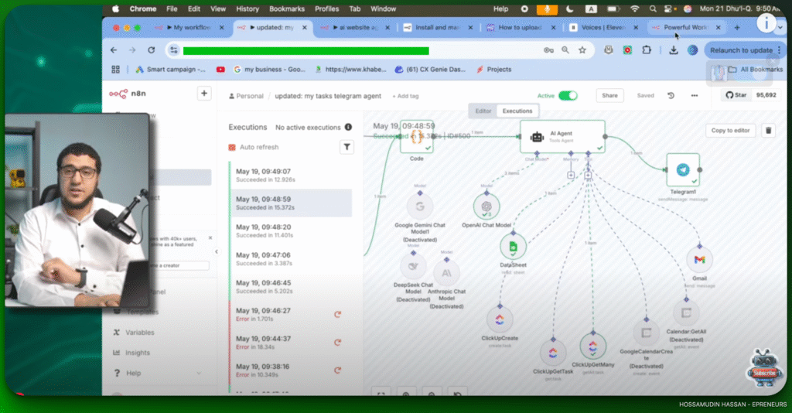Toggle the workflow Active switch
792x413 pixels.
[568, 95]
